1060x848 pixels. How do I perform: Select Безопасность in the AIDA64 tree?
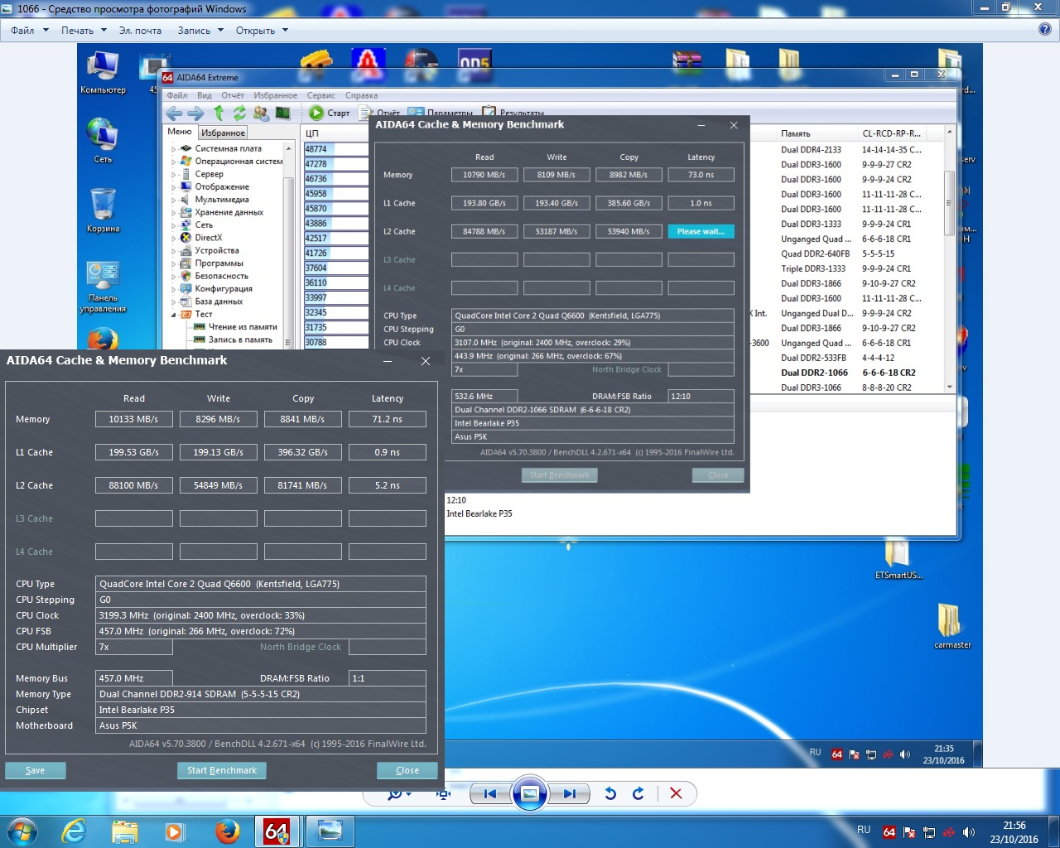pos(221,276)
